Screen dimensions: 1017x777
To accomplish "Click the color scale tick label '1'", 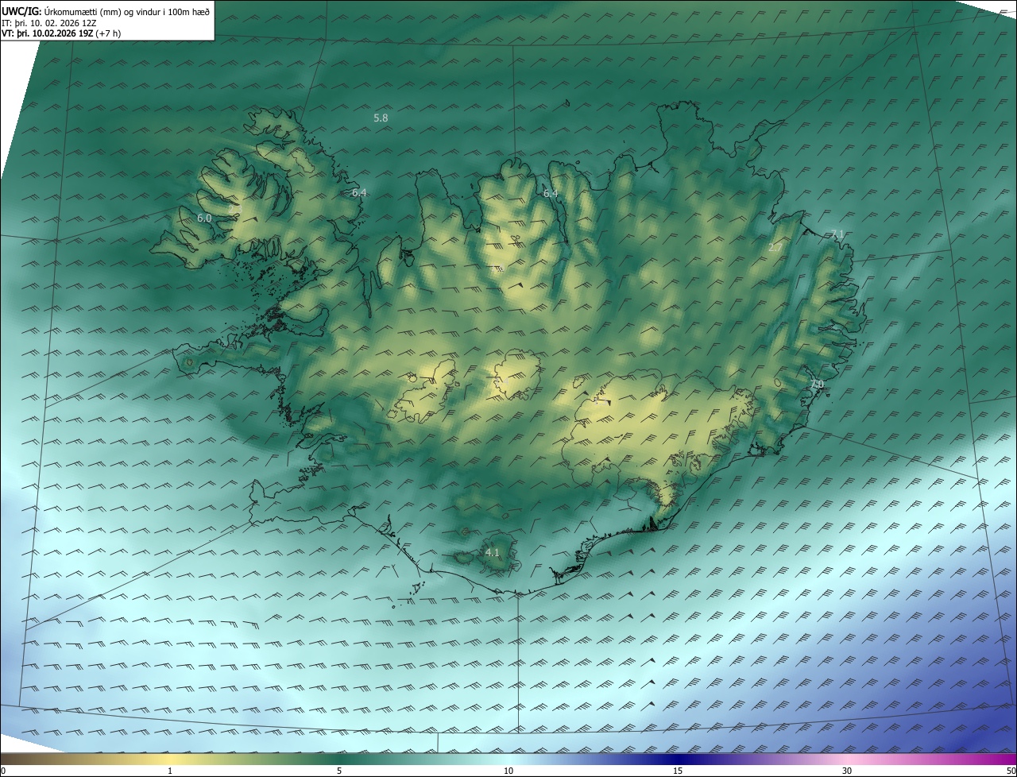I will coord(170,771).
